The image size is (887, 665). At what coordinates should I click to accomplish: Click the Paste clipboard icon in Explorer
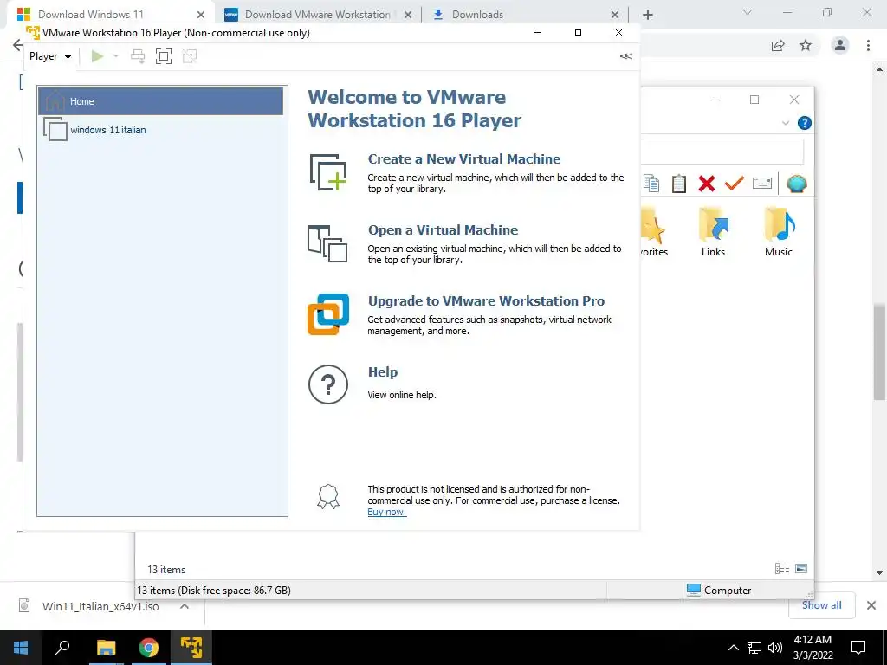[x=679, y=184]
